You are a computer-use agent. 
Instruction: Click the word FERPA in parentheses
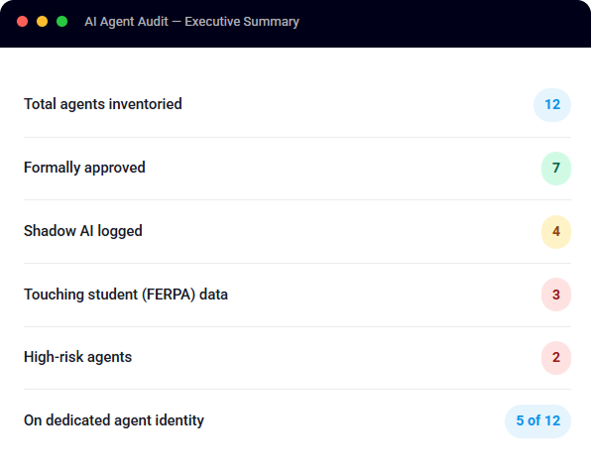(169, 295)
